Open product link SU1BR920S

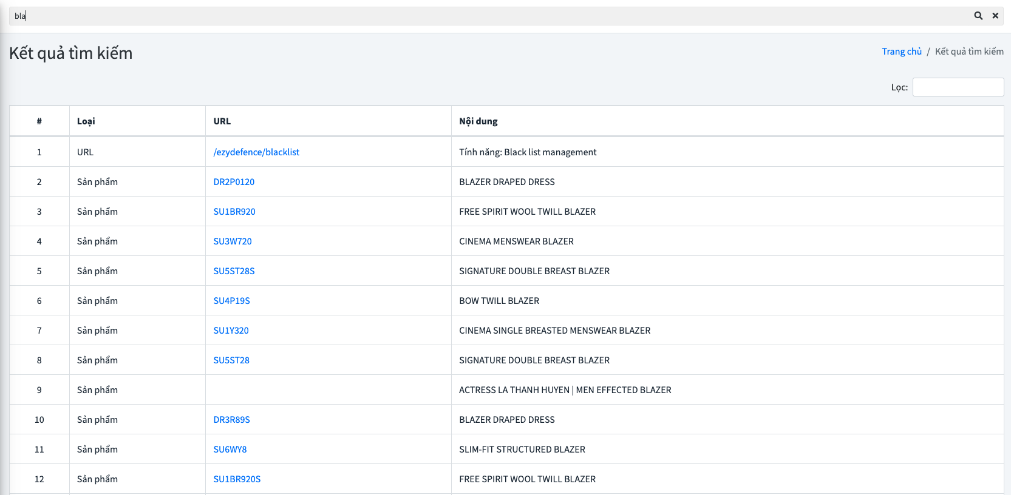pyautogui.click(x=237, y=479)
